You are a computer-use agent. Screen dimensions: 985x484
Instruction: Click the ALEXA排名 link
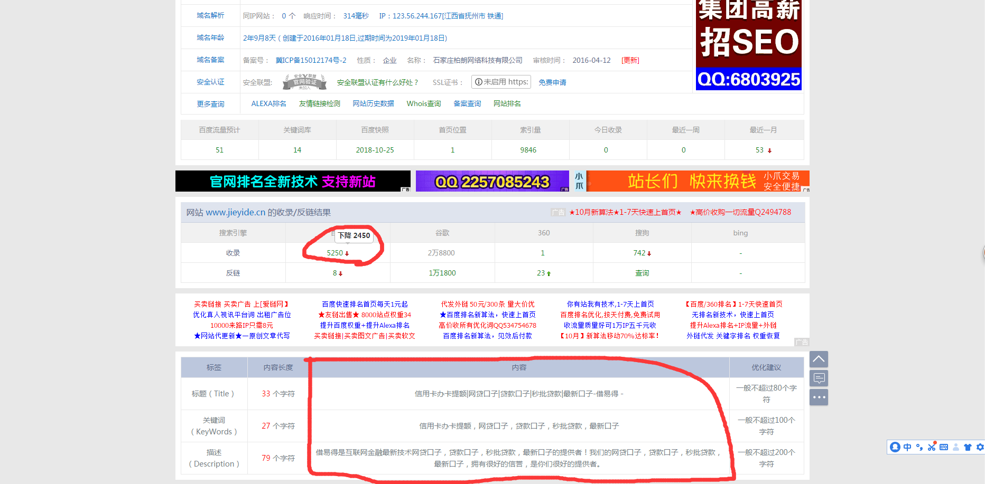(x=268, y=103)
